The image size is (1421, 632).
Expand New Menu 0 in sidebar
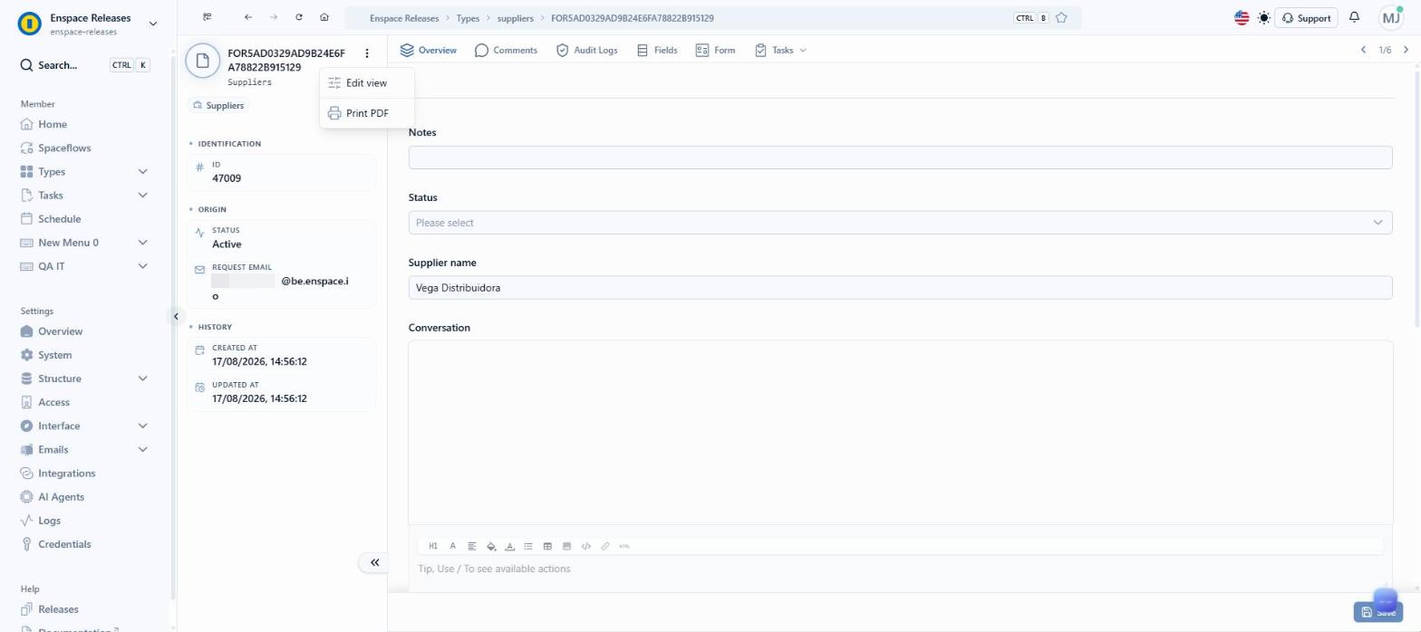click(142, 243)
